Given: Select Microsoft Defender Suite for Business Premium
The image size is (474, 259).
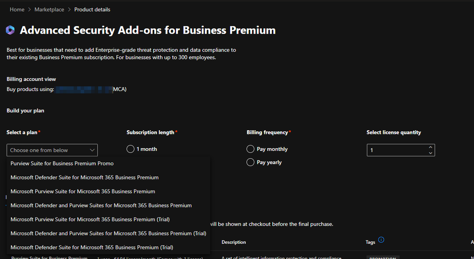Looking at the screenshot, I should tap(84, 178).
